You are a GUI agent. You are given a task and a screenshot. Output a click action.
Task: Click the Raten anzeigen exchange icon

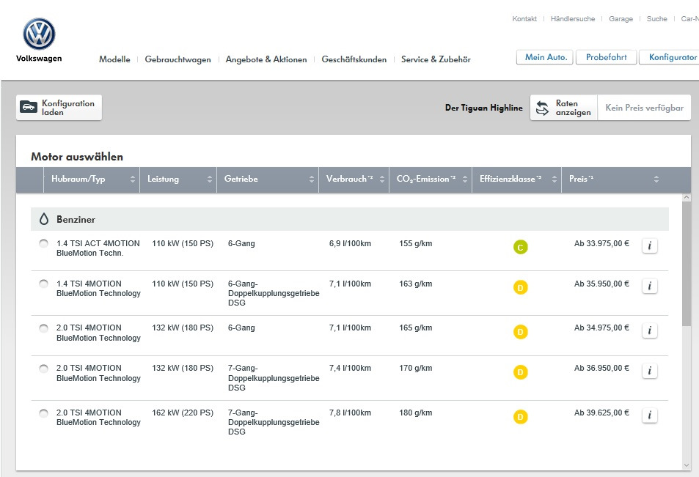[542, 108]
